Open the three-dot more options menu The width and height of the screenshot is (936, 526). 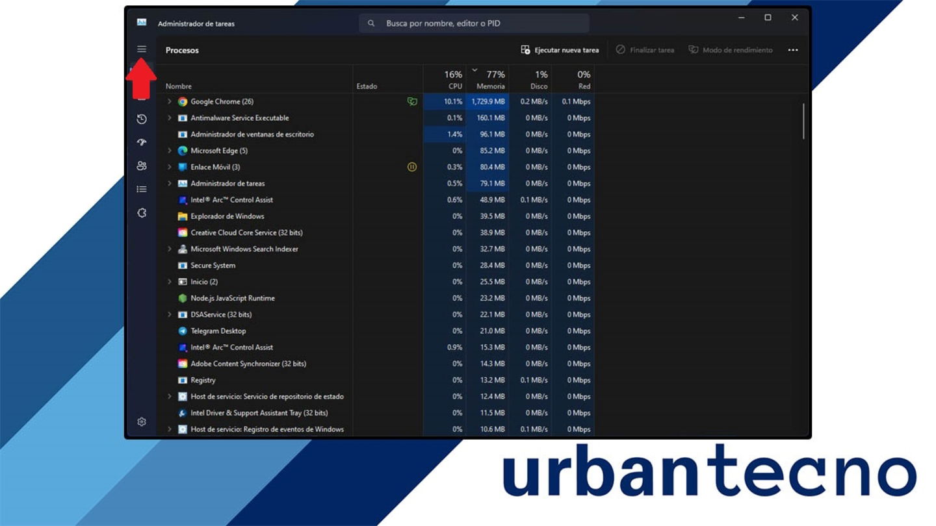(793, 50)
